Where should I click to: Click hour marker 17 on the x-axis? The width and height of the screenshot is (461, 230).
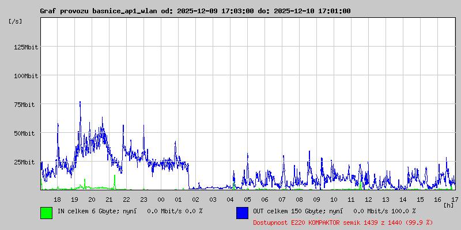point(455,199)
